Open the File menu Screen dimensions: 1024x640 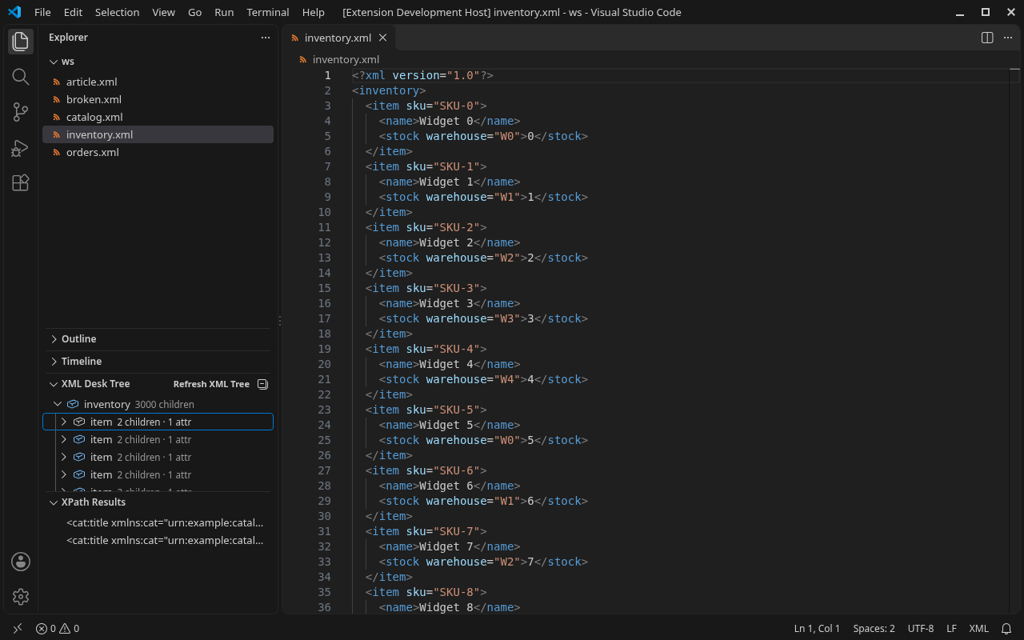[42, 12]
